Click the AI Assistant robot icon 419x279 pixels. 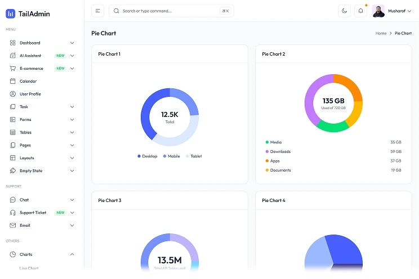click(x=12, y=56)
